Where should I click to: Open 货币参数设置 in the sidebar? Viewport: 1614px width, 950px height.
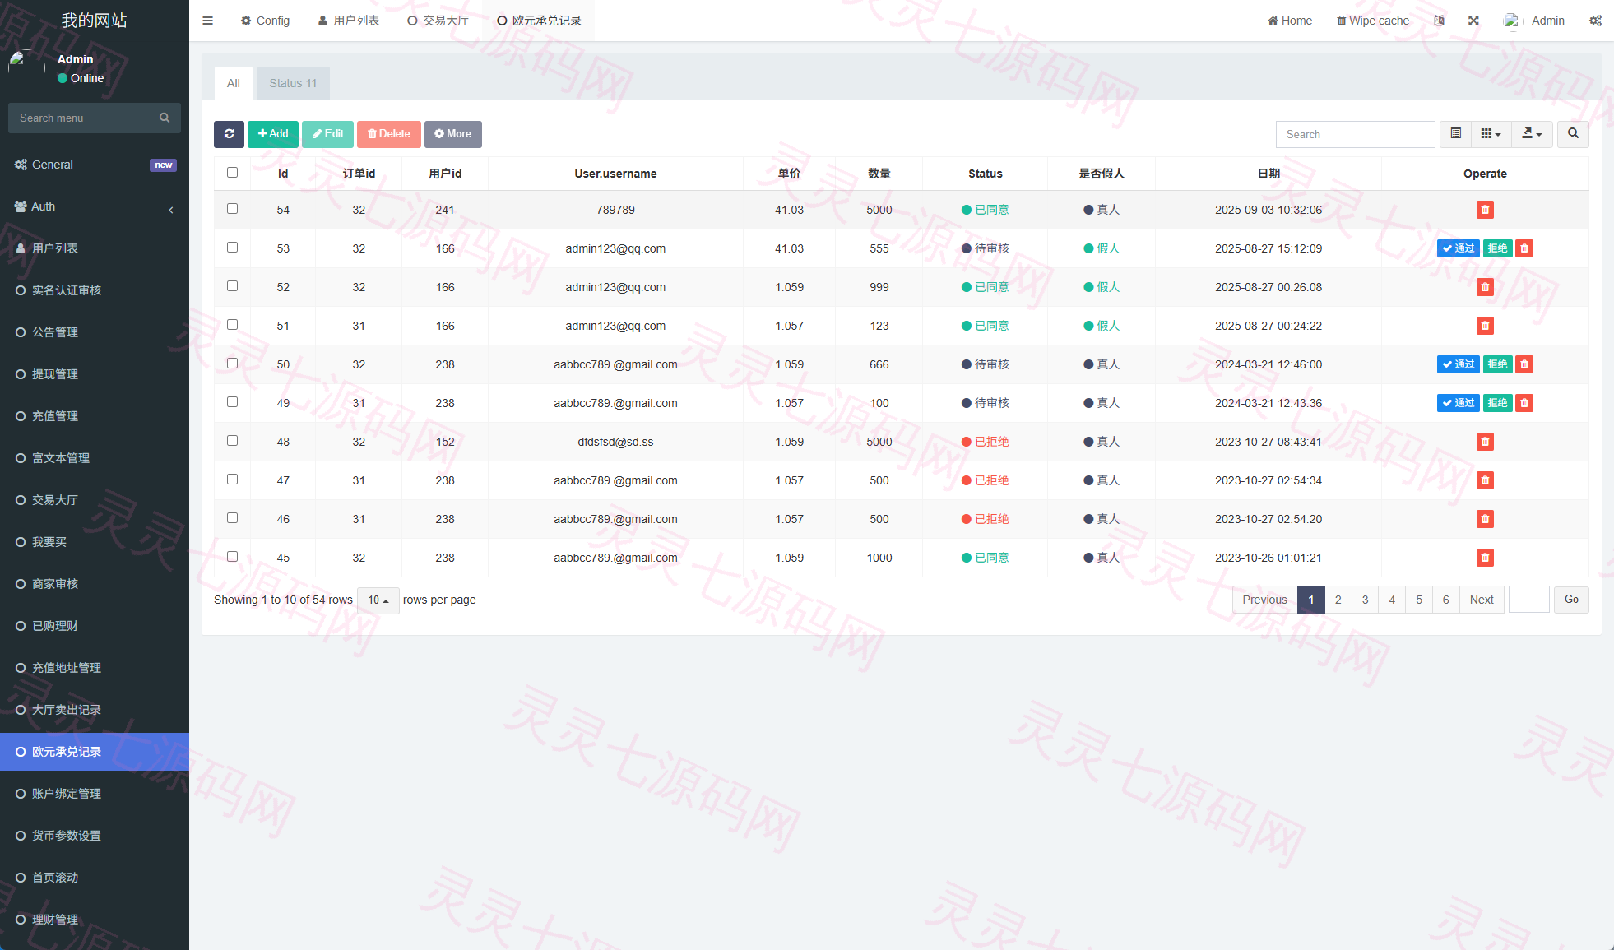coord(95,836)
